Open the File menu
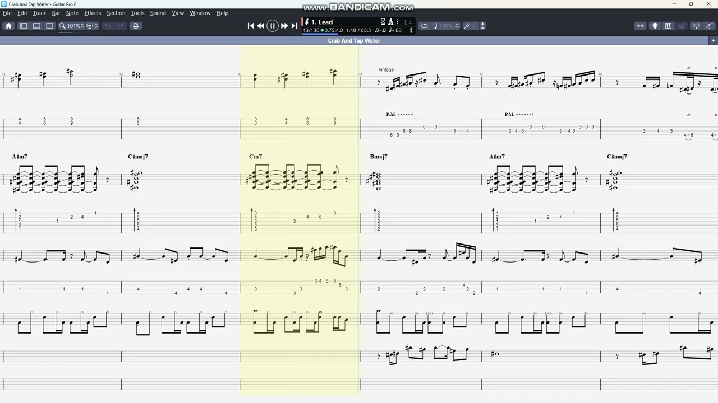This screenshot has width=718, height=403. [x=7, y=13]
